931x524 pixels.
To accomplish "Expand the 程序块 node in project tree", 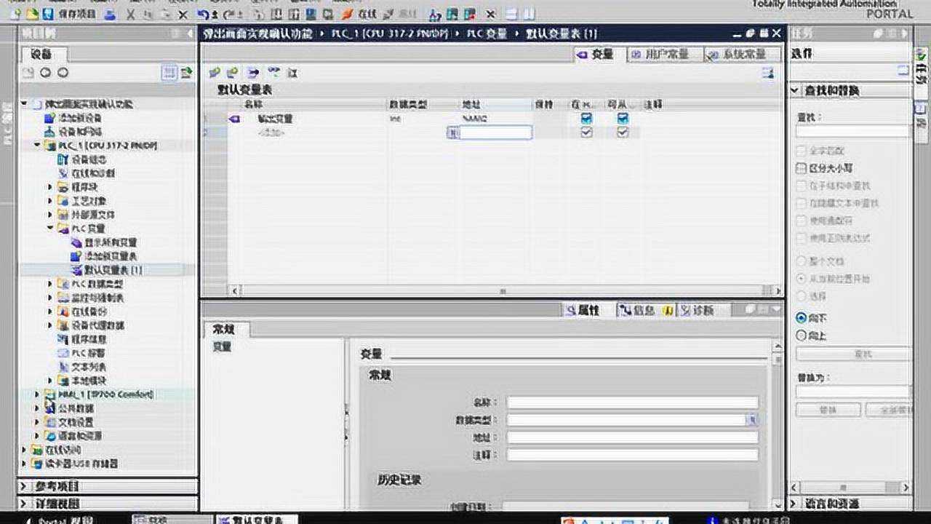I will tap(49, 186).
